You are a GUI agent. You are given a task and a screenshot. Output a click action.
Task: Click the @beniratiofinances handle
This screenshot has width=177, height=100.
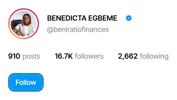tap(78, 30)
